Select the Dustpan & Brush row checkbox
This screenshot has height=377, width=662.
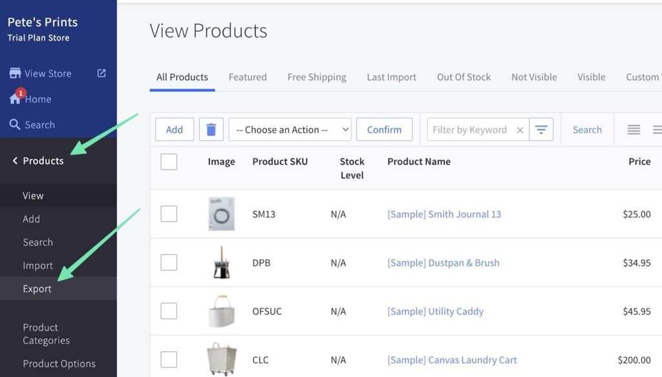pos(169,263)
